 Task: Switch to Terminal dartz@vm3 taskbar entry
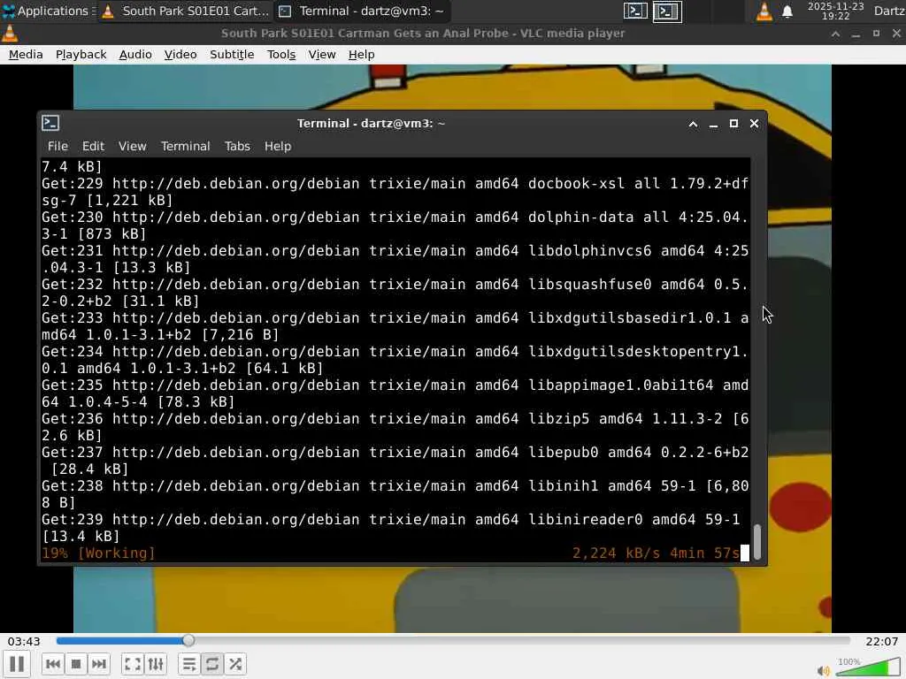click(361, 11)
